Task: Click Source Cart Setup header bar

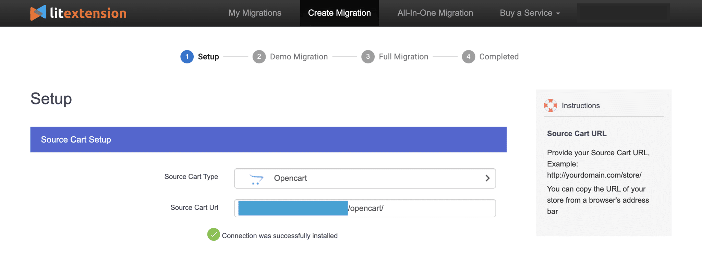Action: pos(268,140)
